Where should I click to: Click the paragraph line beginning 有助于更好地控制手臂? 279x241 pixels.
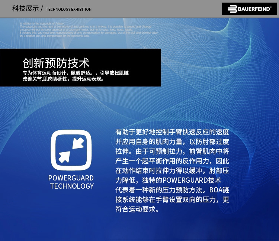(x=172, y=132)
